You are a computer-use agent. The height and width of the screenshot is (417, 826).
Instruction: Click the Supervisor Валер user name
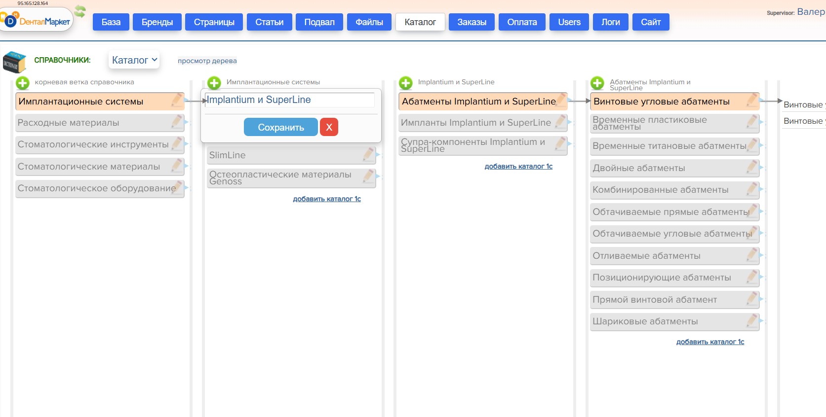[811, 12]
